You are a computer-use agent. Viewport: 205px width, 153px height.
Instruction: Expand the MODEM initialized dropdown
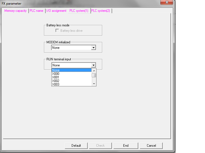(94, 48)
